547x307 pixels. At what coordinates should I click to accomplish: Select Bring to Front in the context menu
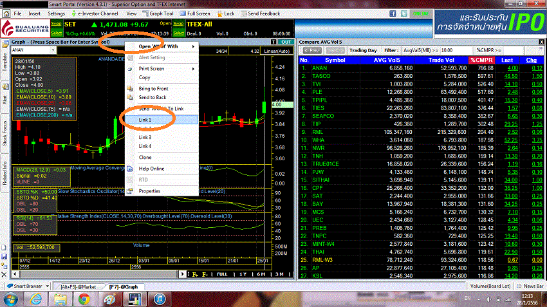[153, 89]
